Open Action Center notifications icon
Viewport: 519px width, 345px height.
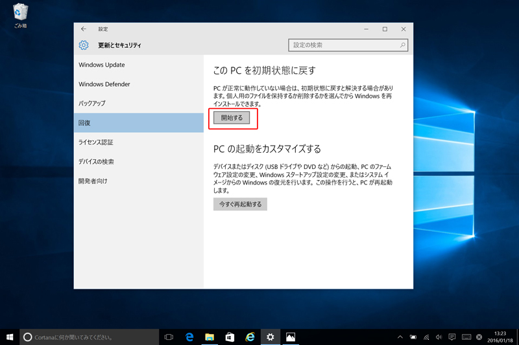point(452,337)
